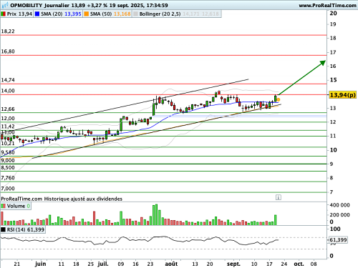This screenshot has width=358, height=268.
Task: Click the price axis value 9
Action: pyautogui.click(x=332, y=164)
